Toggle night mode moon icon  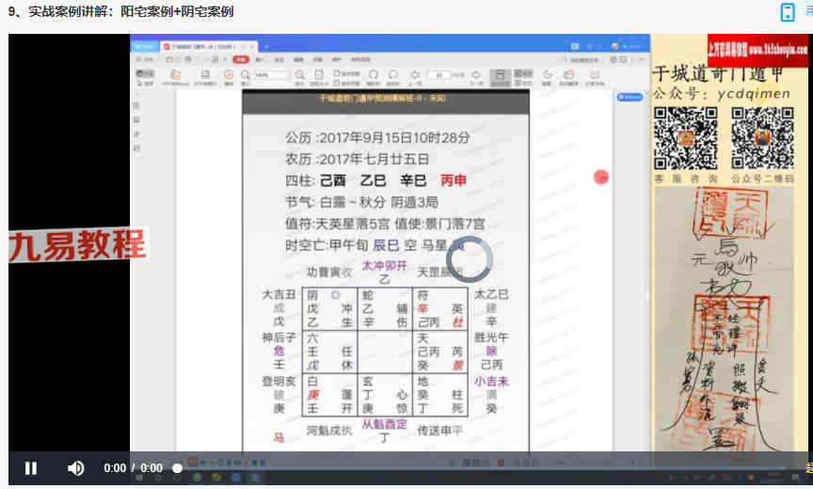click(548, 74)
